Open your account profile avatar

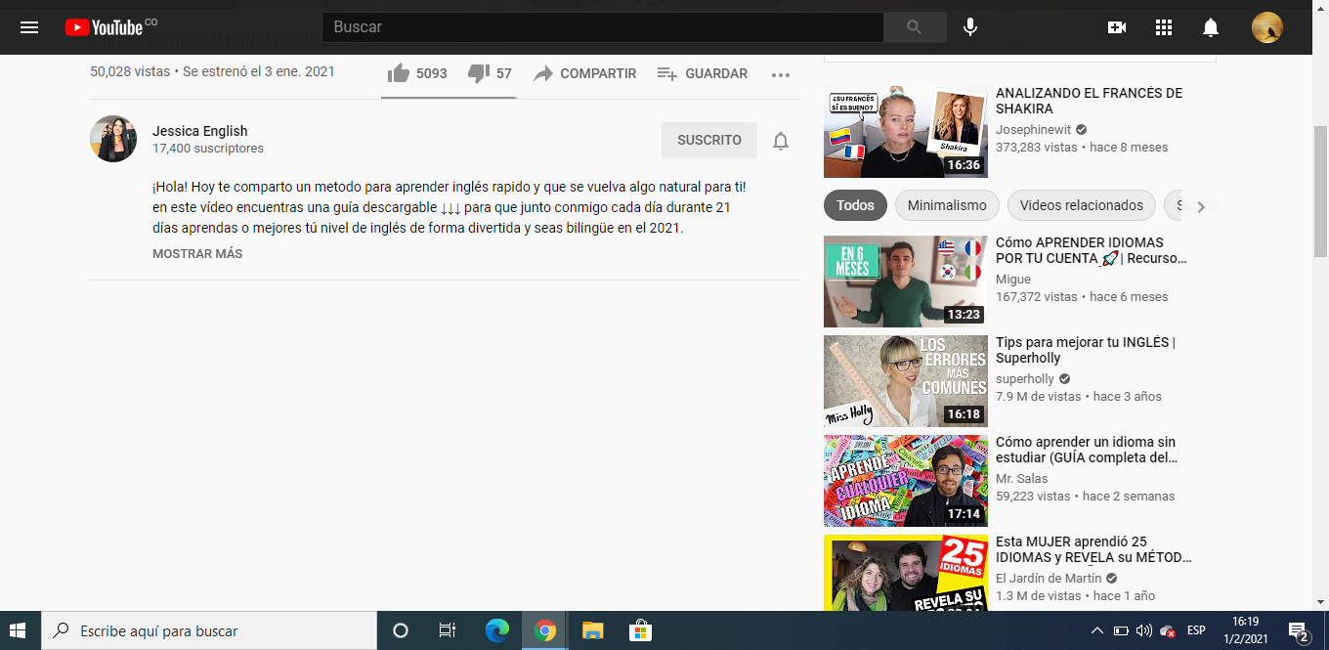[1266, 26]
